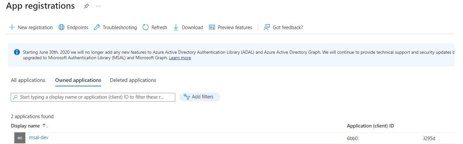This screenshot has width=463, height=144.
Task: Switch to All applications tab
Action: click(x=28, y=80)
